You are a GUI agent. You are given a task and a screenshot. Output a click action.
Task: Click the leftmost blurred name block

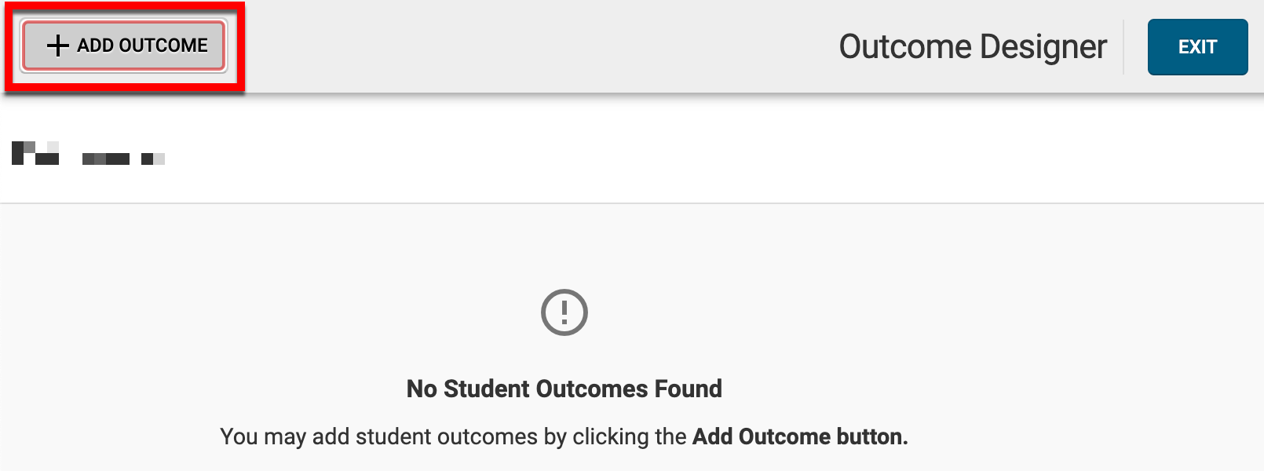(35, 152)
